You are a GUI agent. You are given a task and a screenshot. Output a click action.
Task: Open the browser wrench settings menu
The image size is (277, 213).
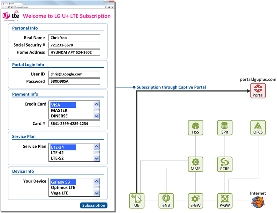tap(112, 7)
